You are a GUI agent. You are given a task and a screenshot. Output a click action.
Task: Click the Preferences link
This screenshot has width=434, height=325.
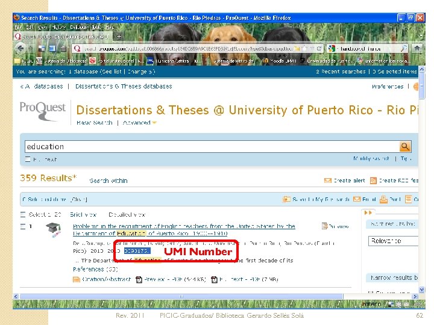388,87
